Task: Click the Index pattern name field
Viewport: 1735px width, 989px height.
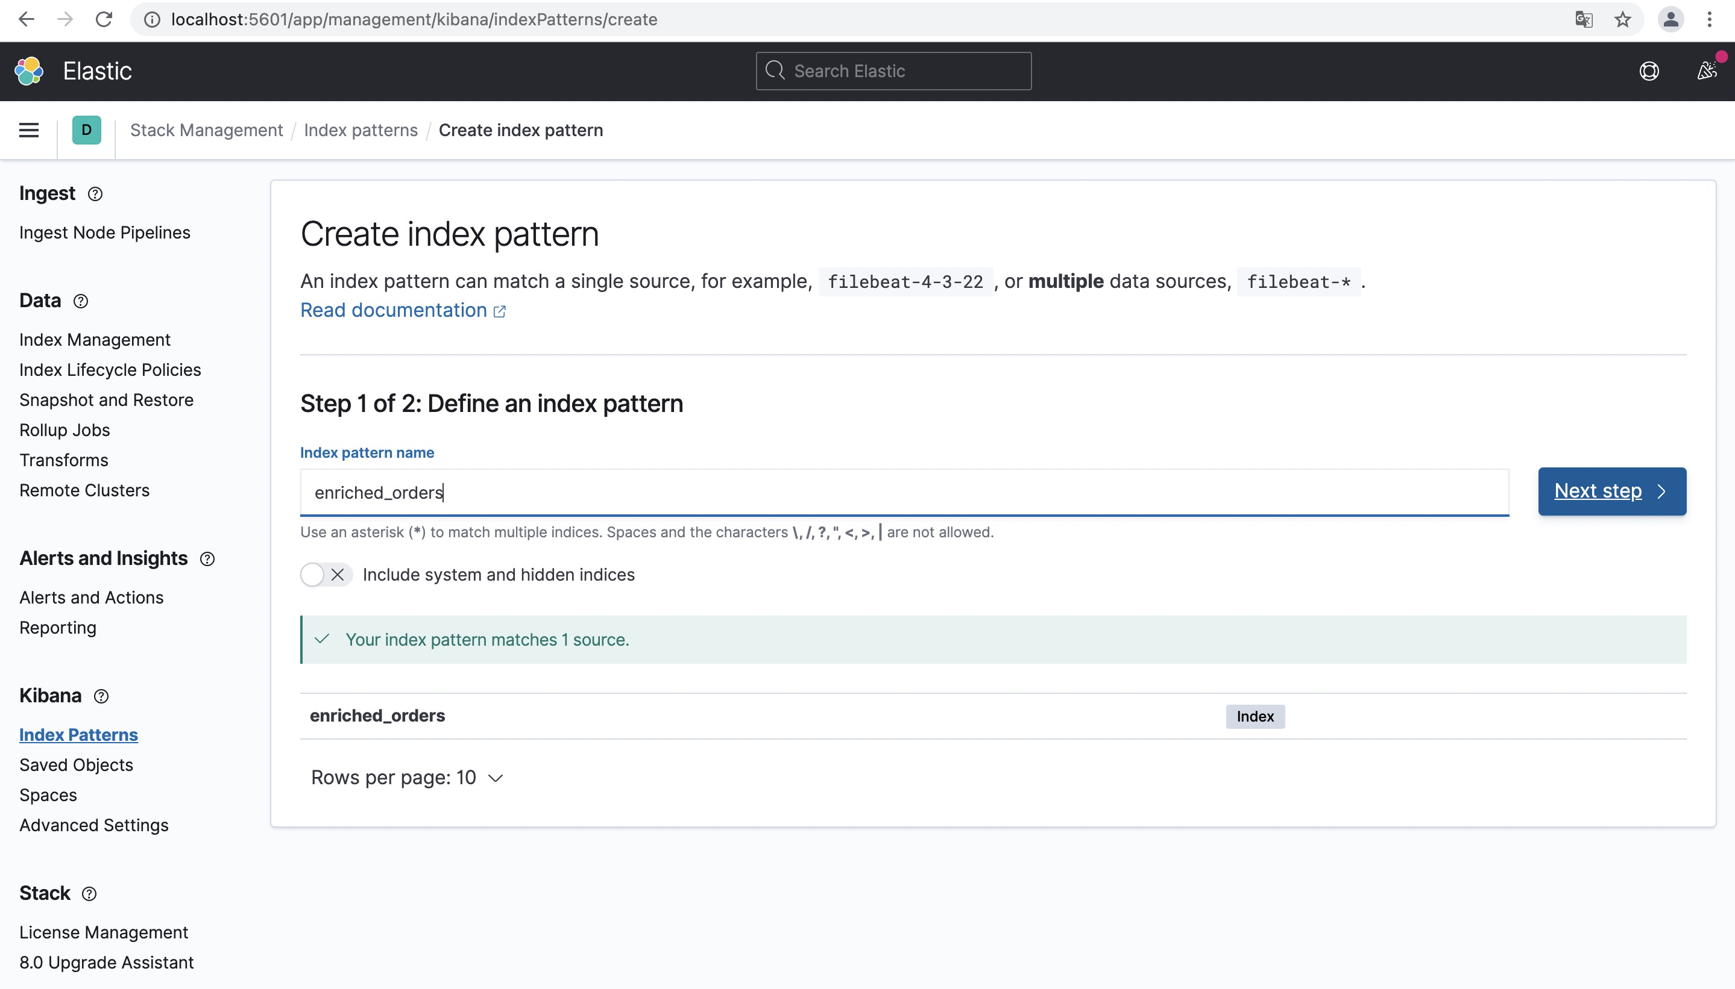Action: pyautogui.click(x=904, y=493)
